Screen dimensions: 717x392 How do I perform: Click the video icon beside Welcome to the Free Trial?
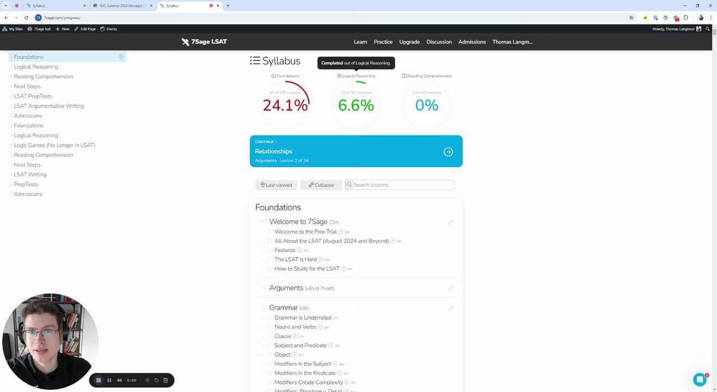341,232
